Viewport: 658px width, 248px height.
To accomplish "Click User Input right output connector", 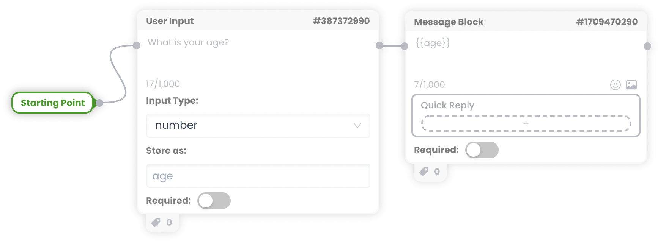I will (379, 45).
